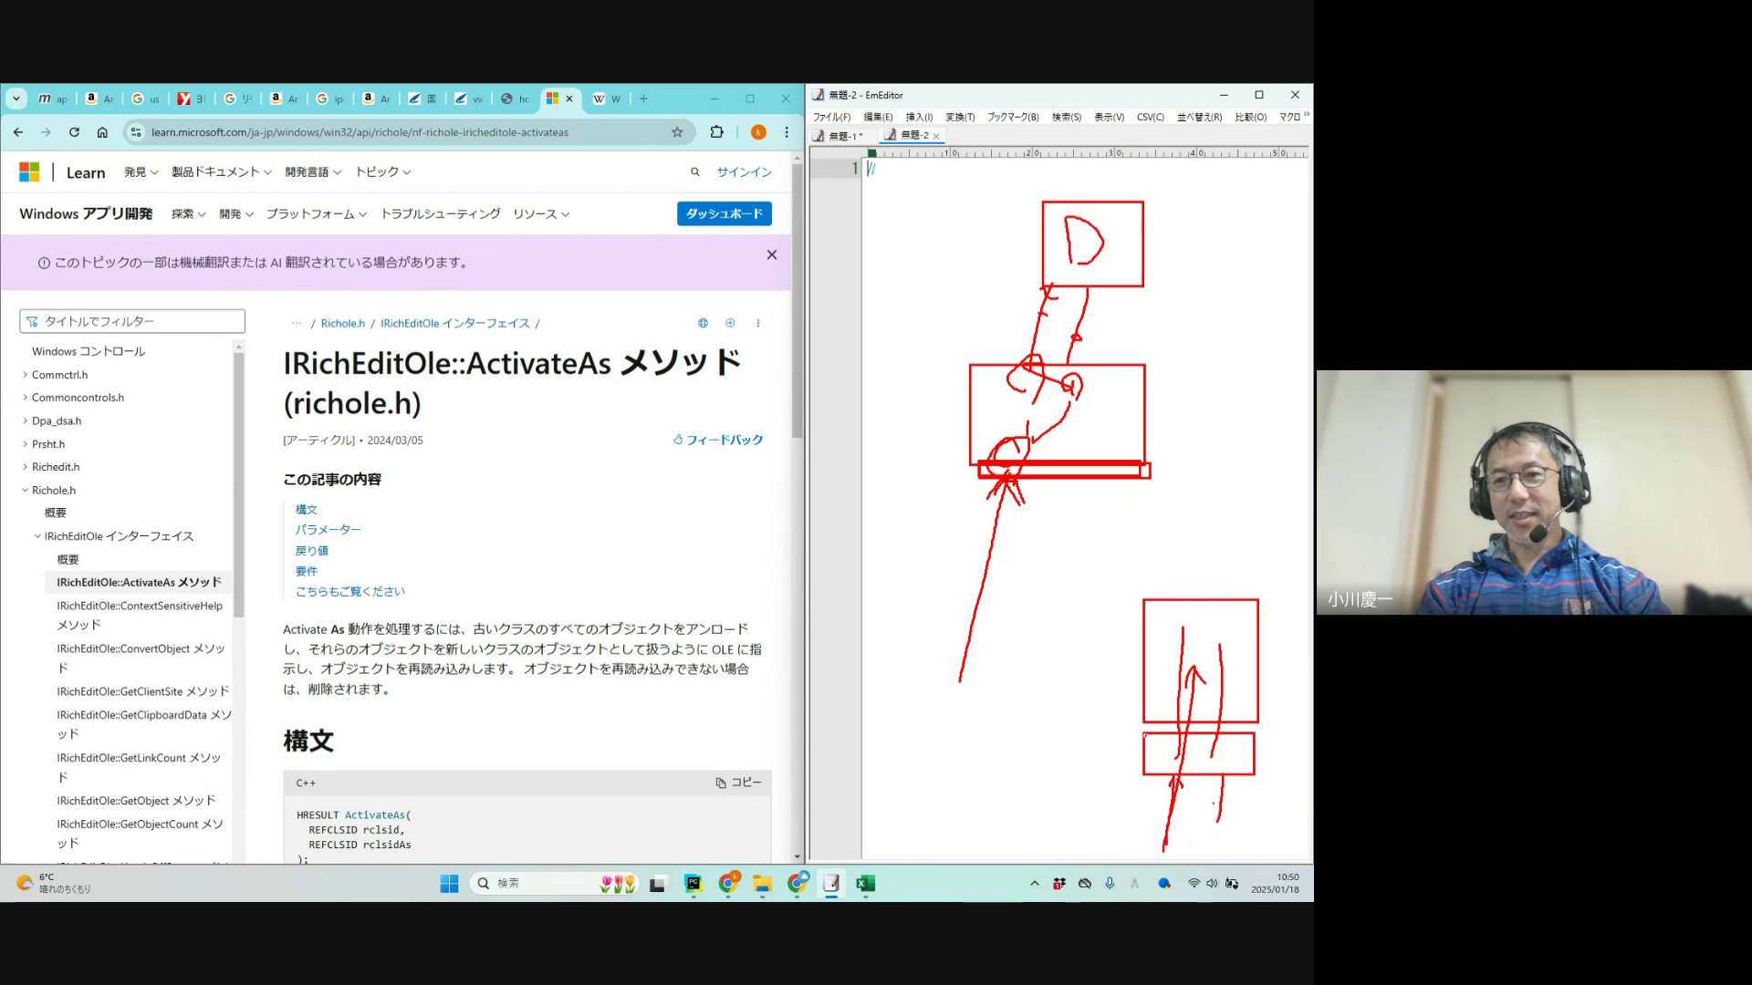Open Excel from the taskbar

click(x=865, y=883)
